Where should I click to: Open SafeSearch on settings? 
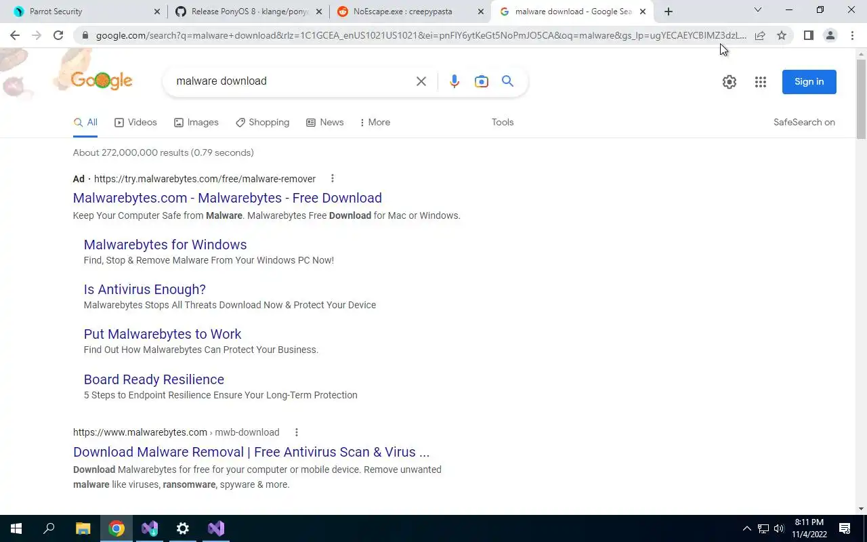[x=804, y=123]
